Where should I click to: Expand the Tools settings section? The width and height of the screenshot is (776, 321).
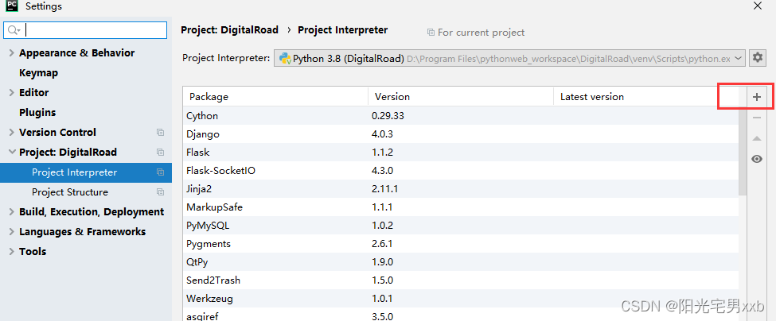(x=11, y=251)
